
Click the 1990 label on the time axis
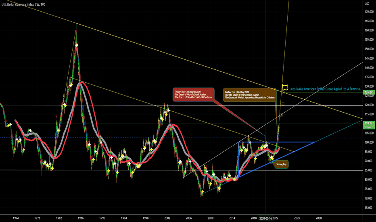click(x=102, y=218)
